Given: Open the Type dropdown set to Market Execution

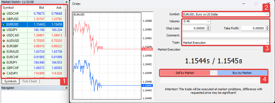Looking at the screenshot, I should tap(267, 43).
